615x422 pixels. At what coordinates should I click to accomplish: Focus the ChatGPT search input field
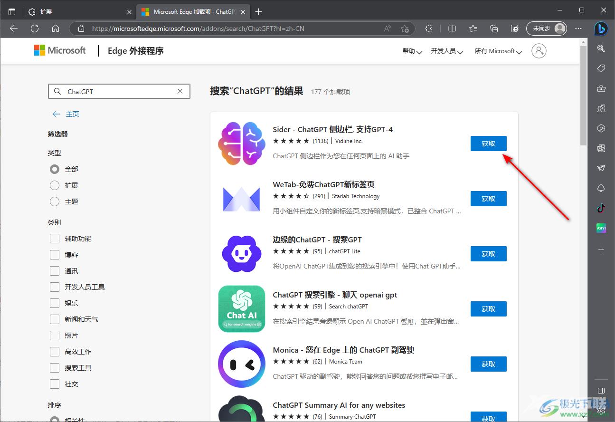coord(119,91)
